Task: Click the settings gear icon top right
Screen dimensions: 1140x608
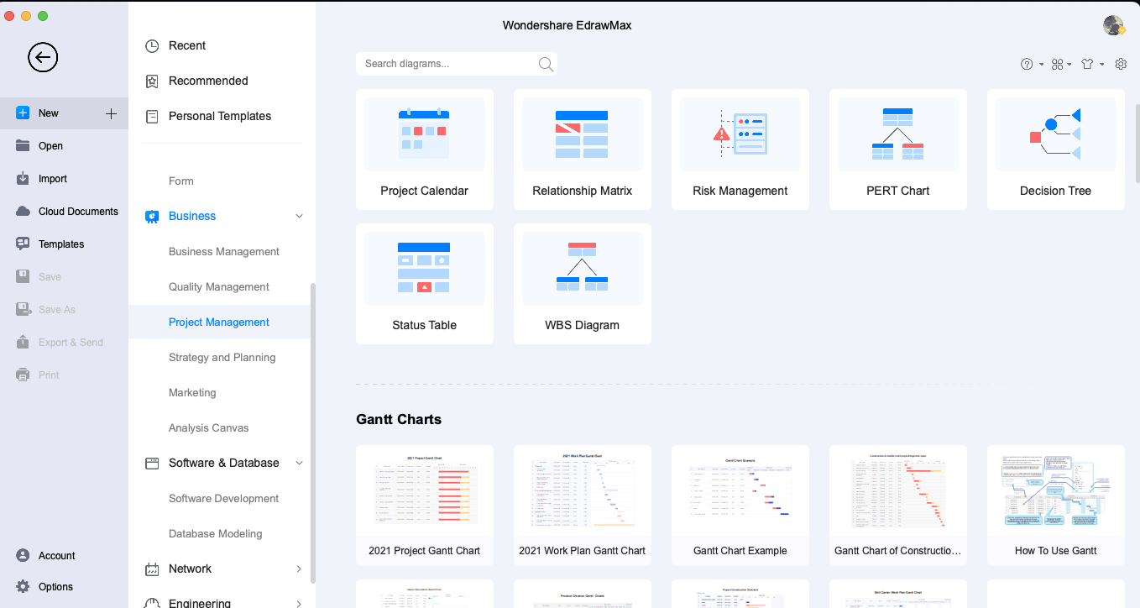Action: [1121, 64]
